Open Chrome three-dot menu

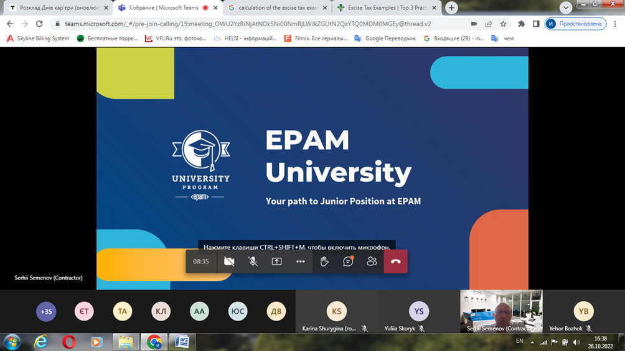[x=615, y=24]
